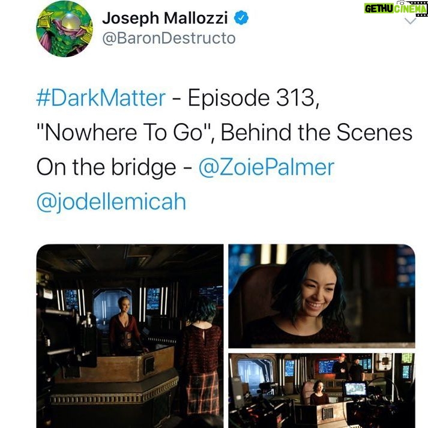Click the Joseph Mallozzi display name
This screenshot has width=428, height=428.
tap(165, 19)
